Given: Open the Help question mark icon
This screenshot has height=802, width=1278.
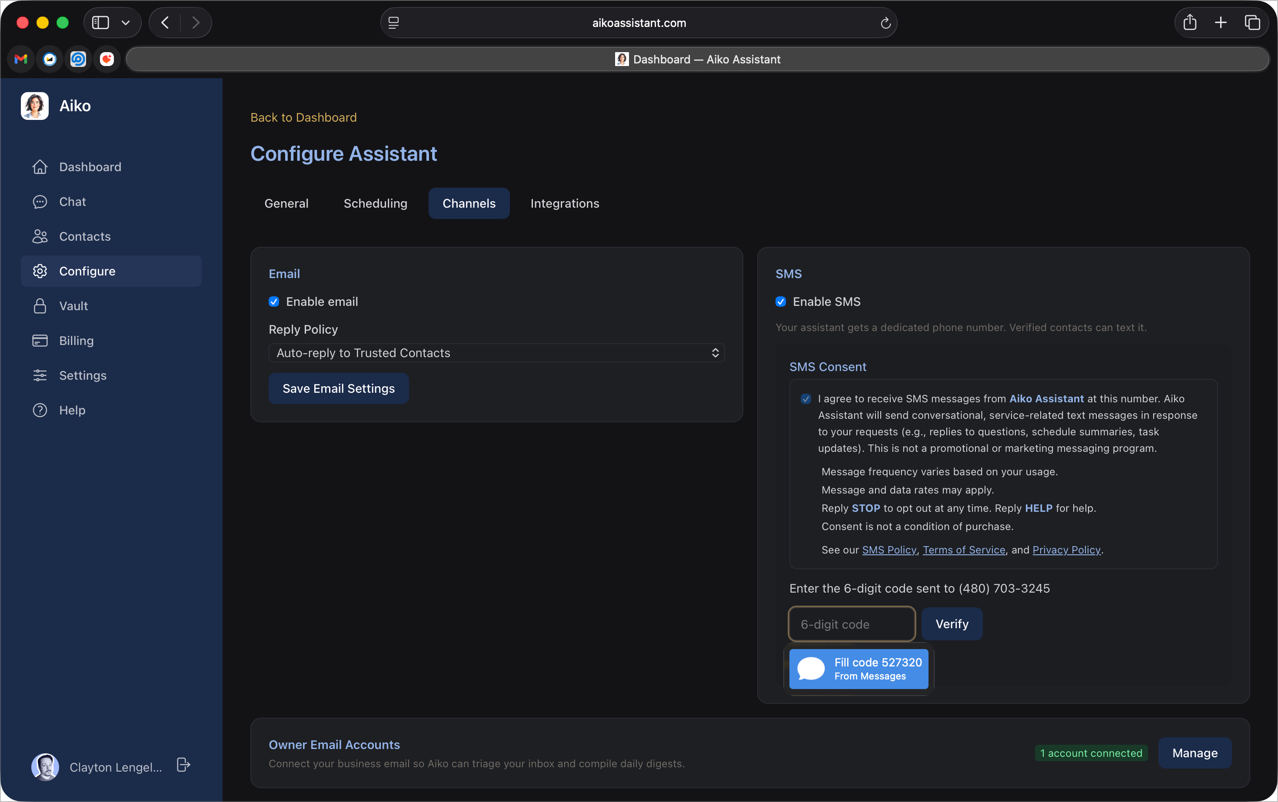Looking at the screenshot, I should pyautogui.click(x=40, y=410).
